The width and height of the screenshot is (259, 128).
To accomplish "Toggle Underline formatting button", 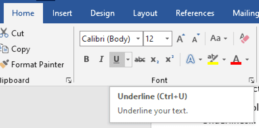I will [117, 60].
